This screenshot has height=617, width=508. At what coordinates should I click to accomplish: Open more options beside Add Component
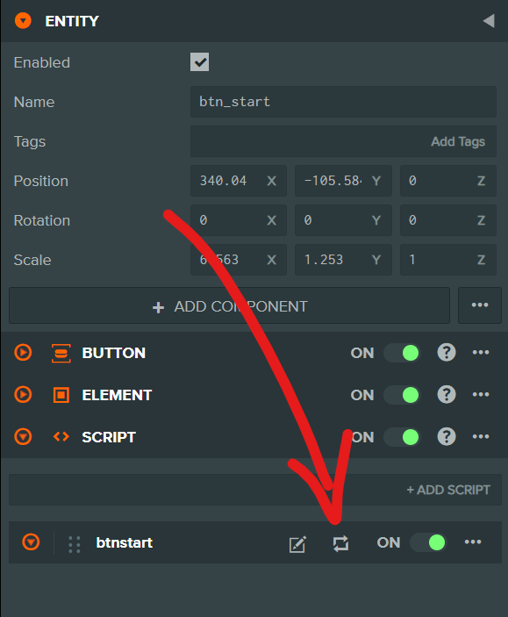tap(480, 305)
